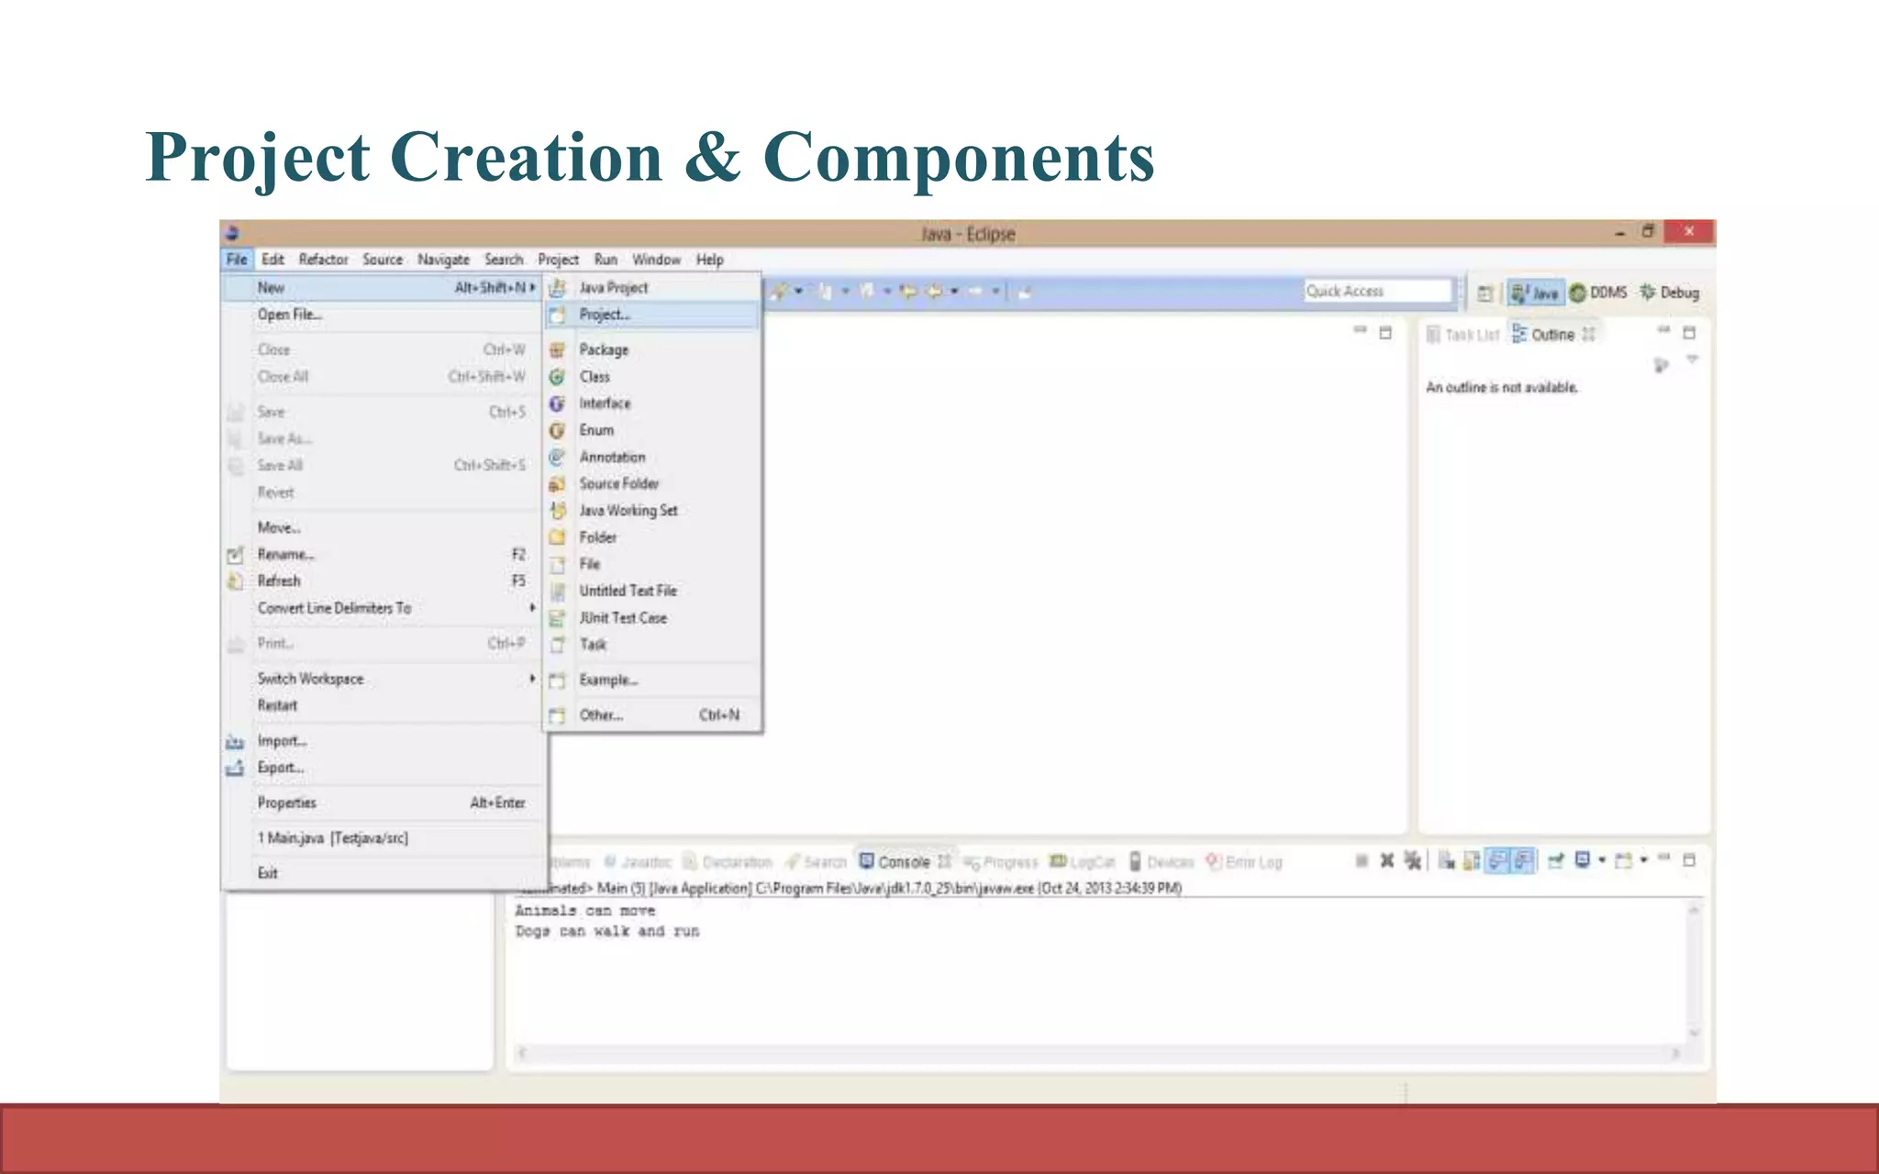Click the Back navigation arrow in the toolbar
This screenshot has width=1879, height=1174.
[x=935, y=292]
